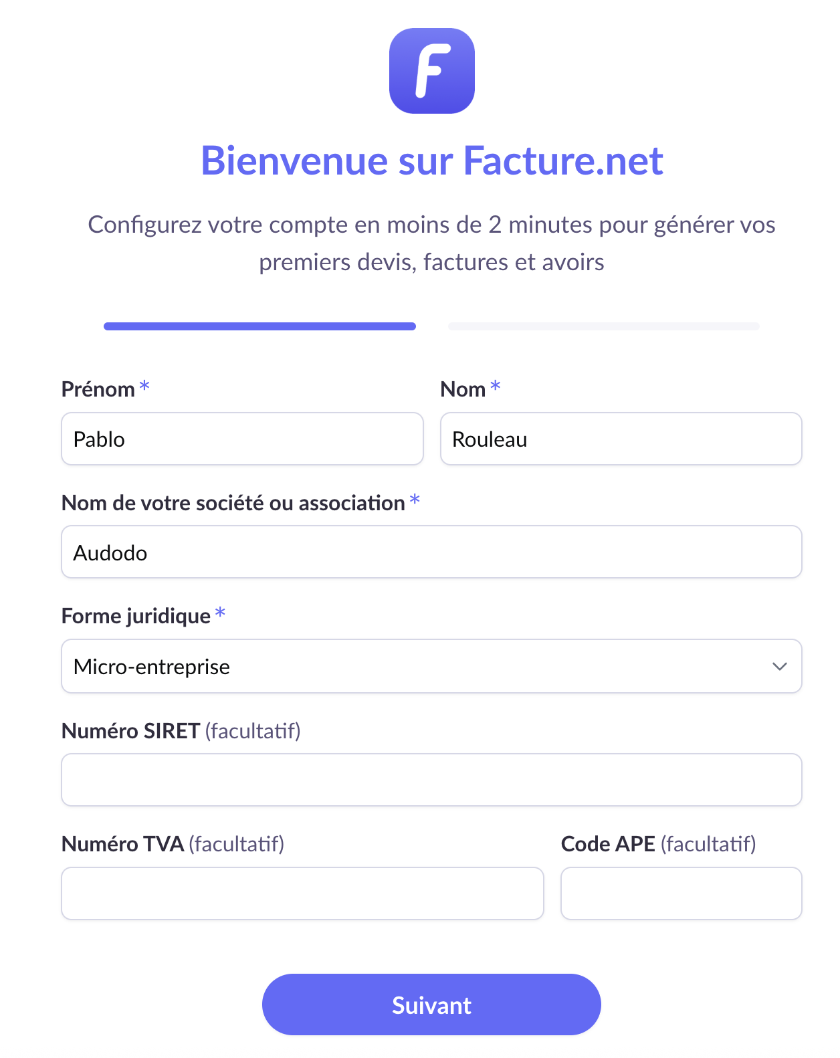Click the Prénom field containing Pablo
Viewport: 840px width, 1058px height.
tap(242, 439)
